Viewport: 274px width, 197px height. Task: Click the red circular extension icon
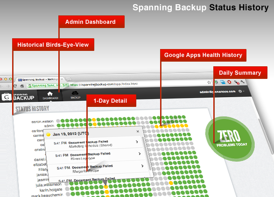[x=229, y=82]
